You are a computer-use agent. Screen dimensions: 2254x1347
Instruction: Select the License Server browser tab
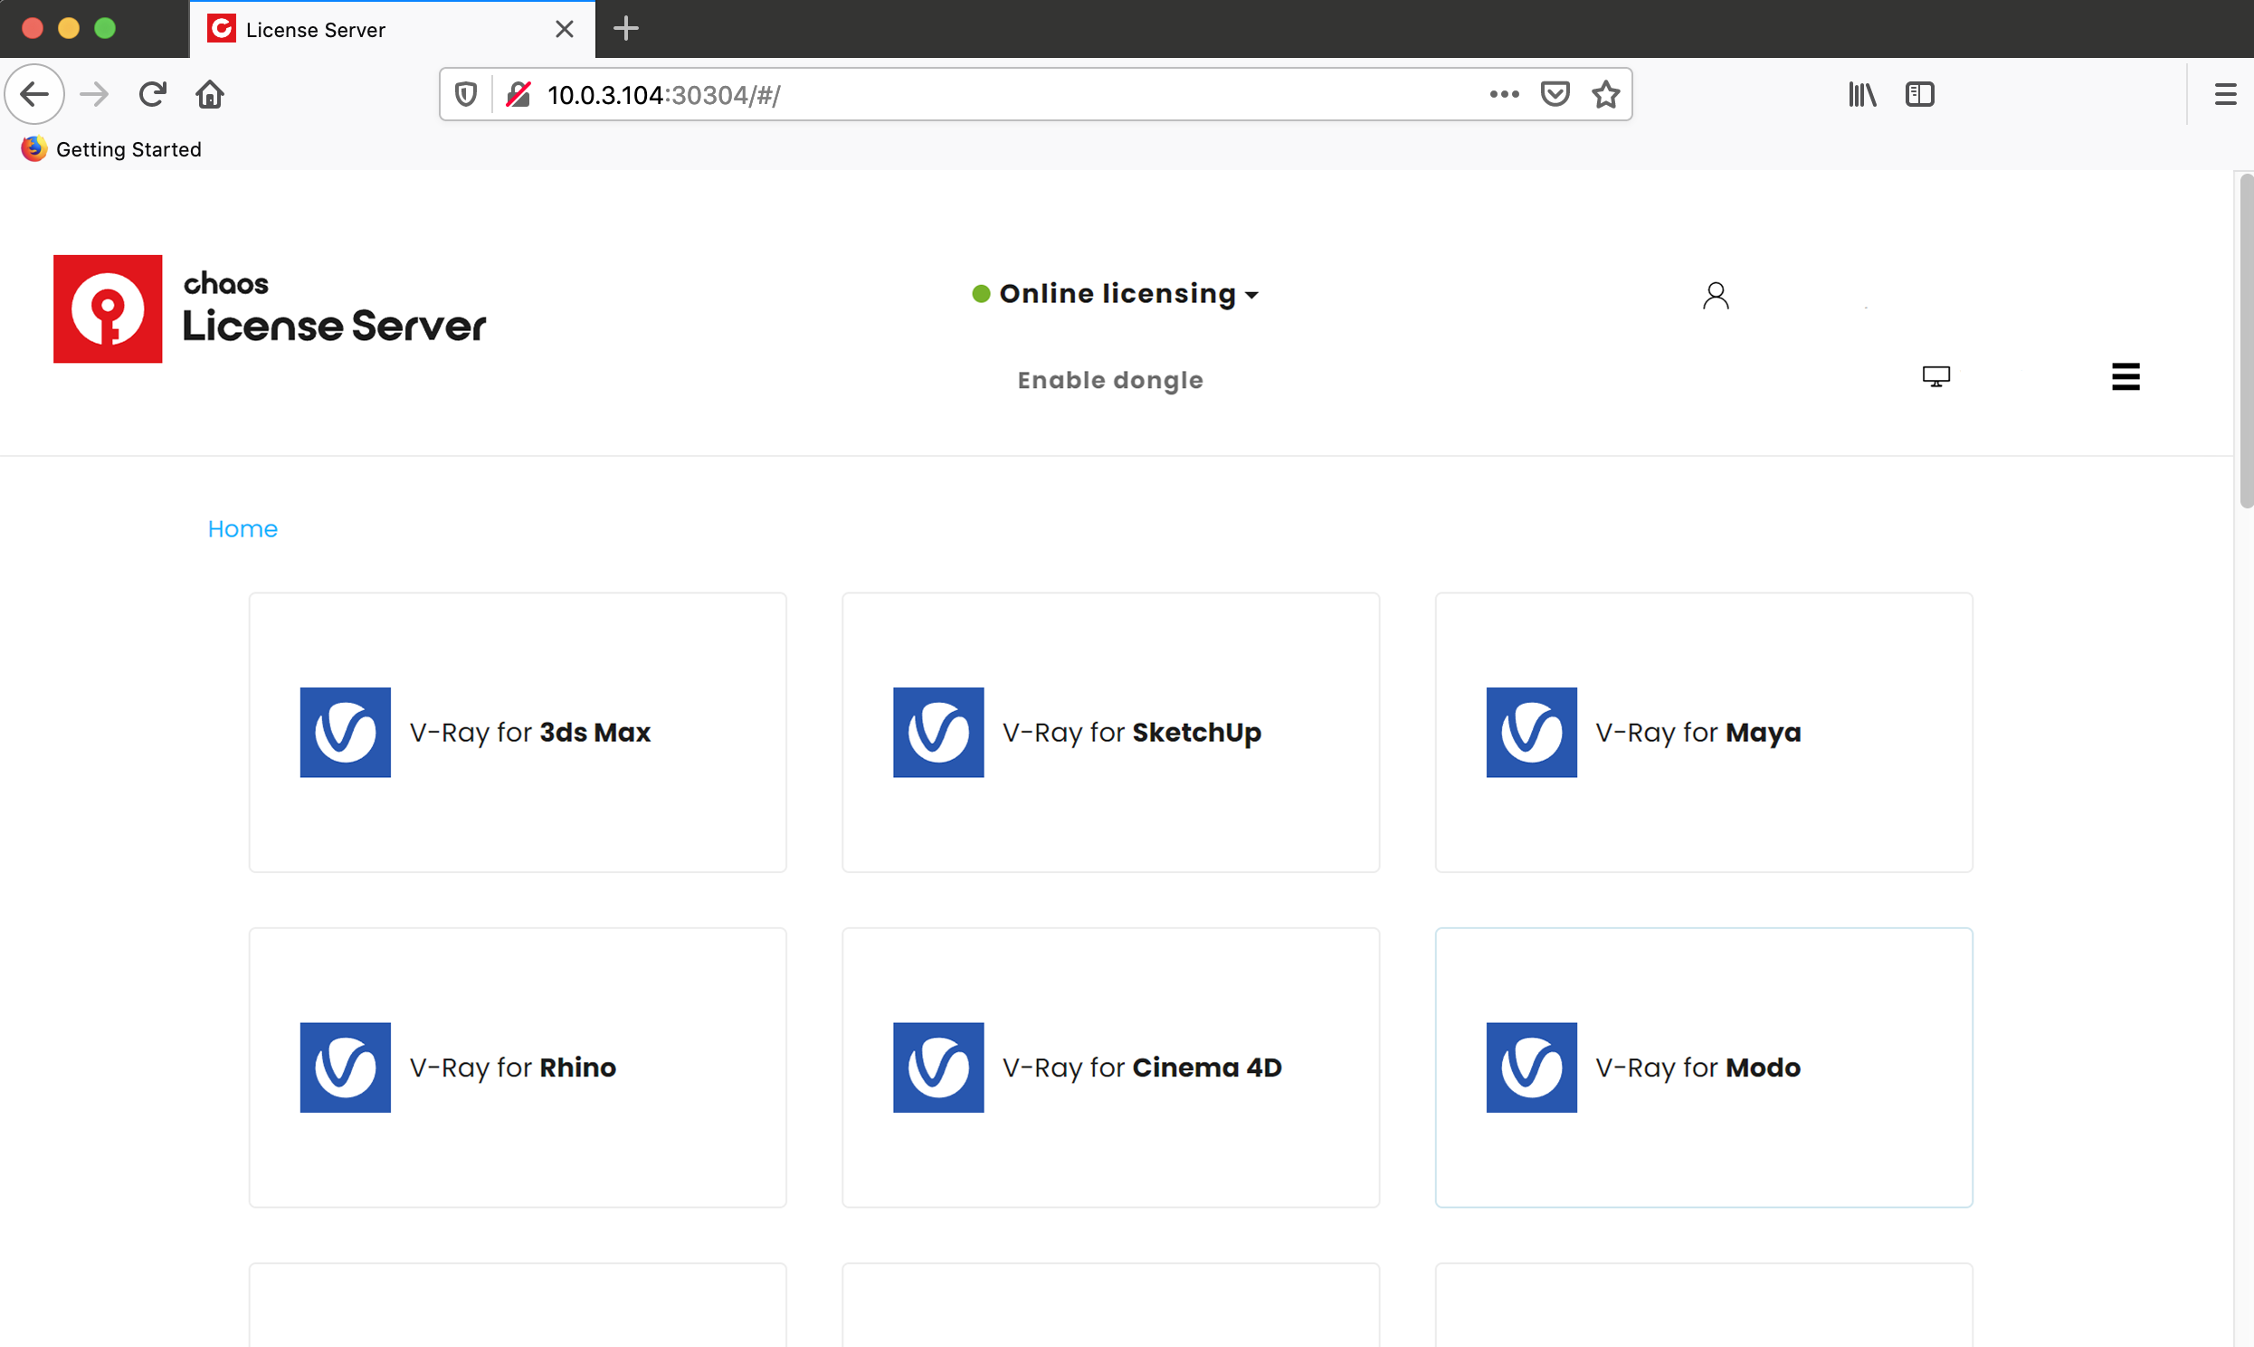click(x=391, y=29)
